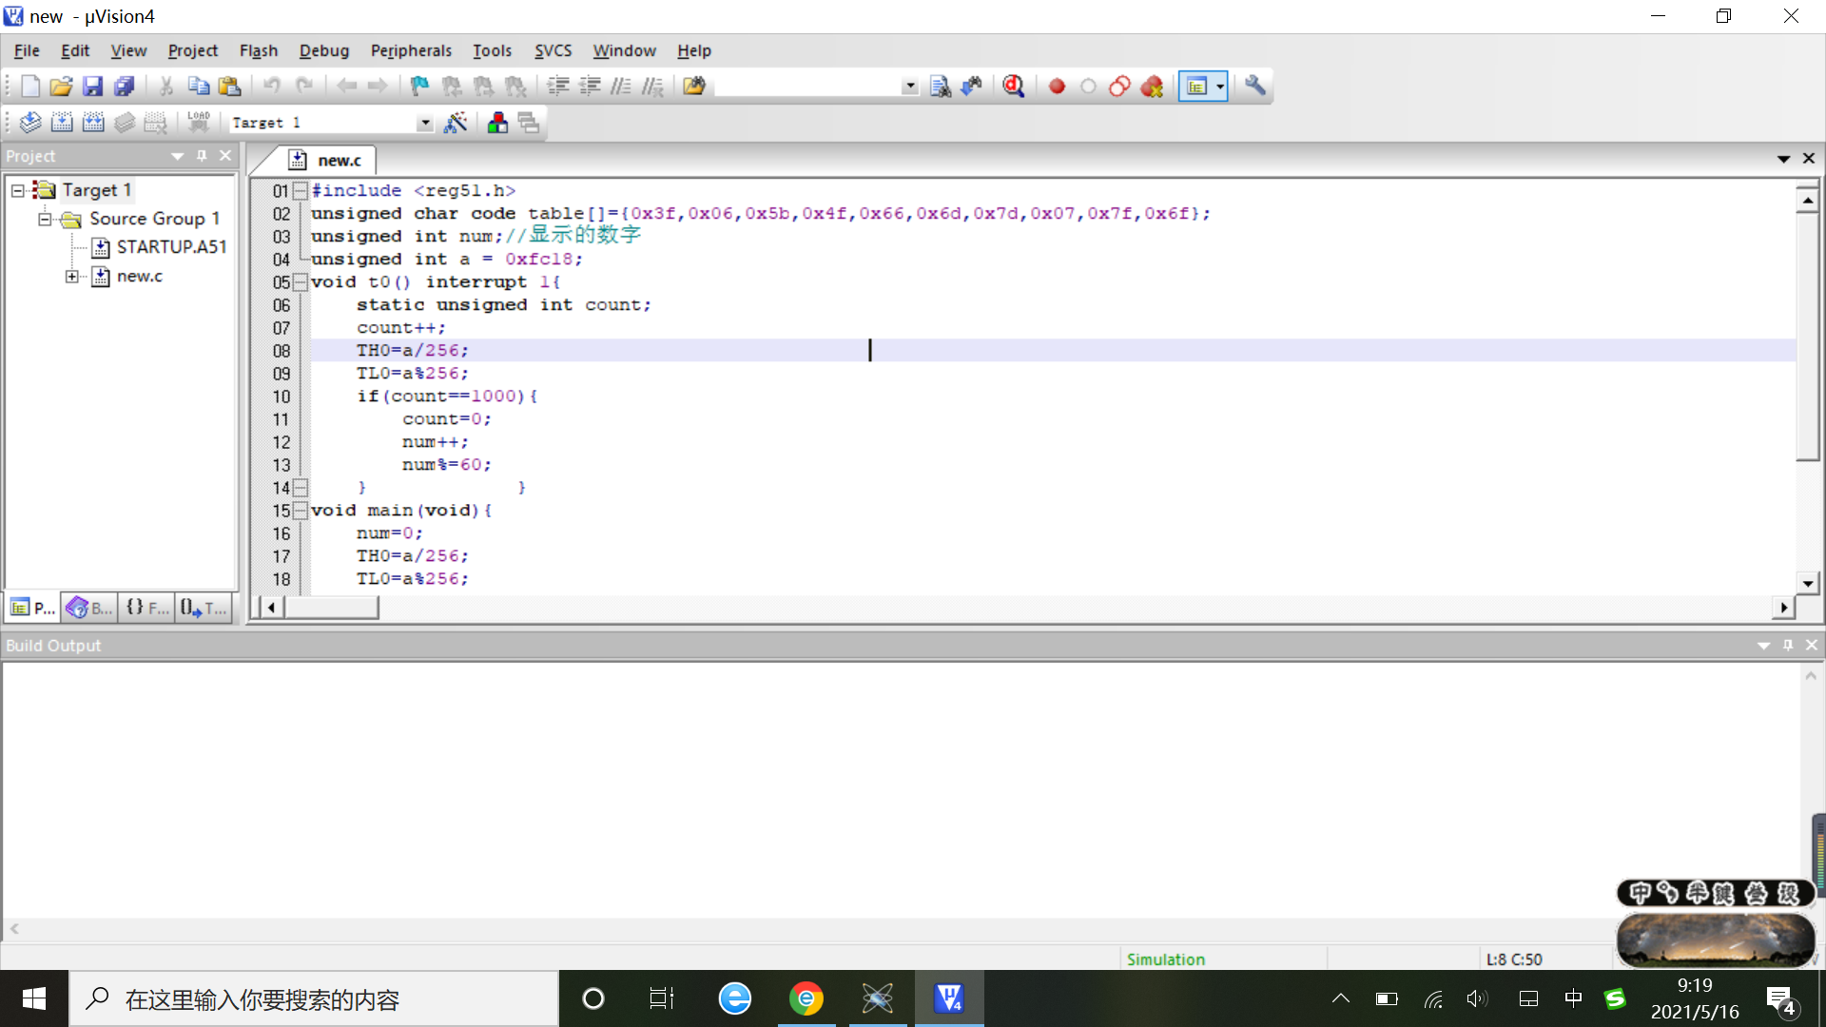Select STARTUP.A51 in project tree
The height and width of the screenshot is (1027, 1826).
[x=171, y=247]
